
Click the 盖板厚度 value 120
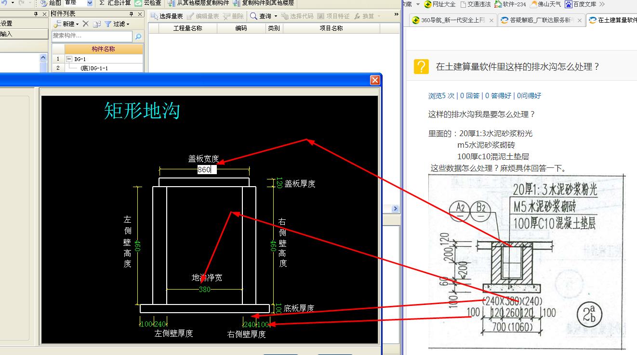(x=279, y=183)
